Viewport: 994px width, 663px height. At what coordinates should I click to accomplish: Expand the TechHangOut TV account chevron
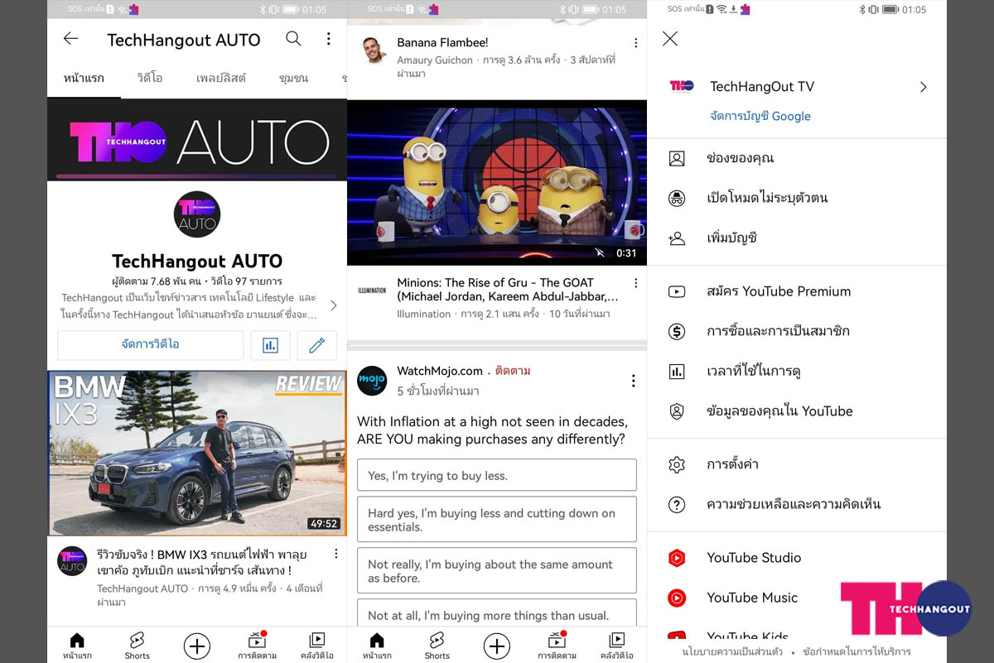pos(923,87)
